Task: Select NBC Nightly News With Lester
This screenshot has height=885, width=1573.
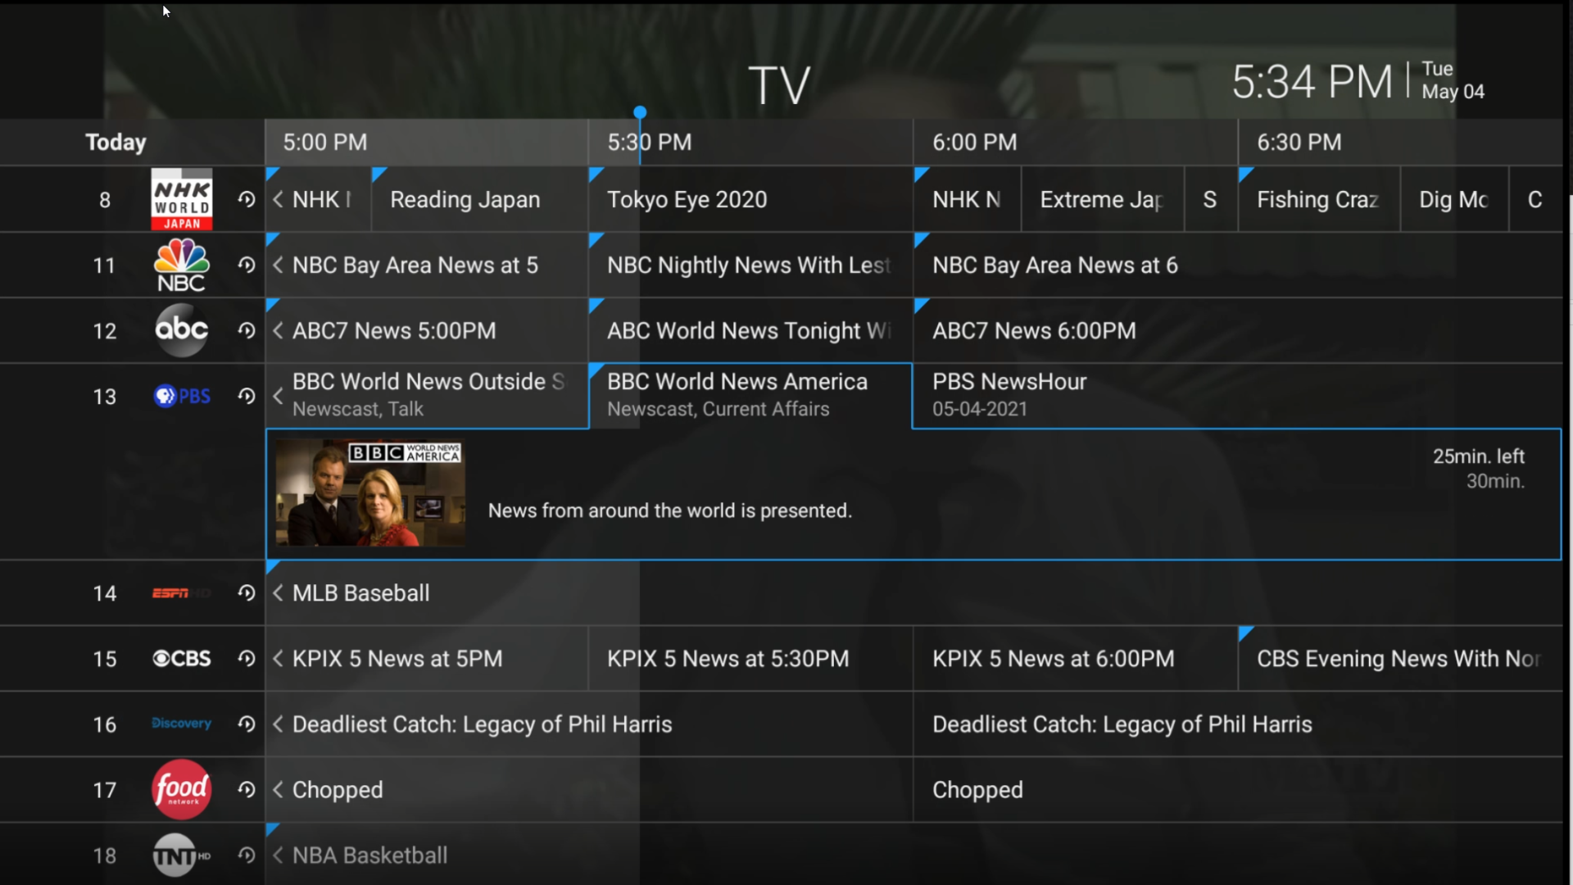Action: [748, 265]
